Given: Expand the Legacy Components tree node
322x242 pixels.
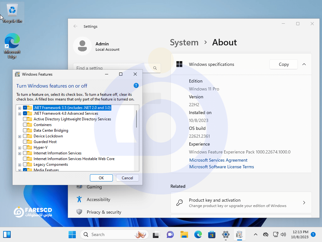Looking at the screenshot, I should pyautogui.click(x=19, y=165).
